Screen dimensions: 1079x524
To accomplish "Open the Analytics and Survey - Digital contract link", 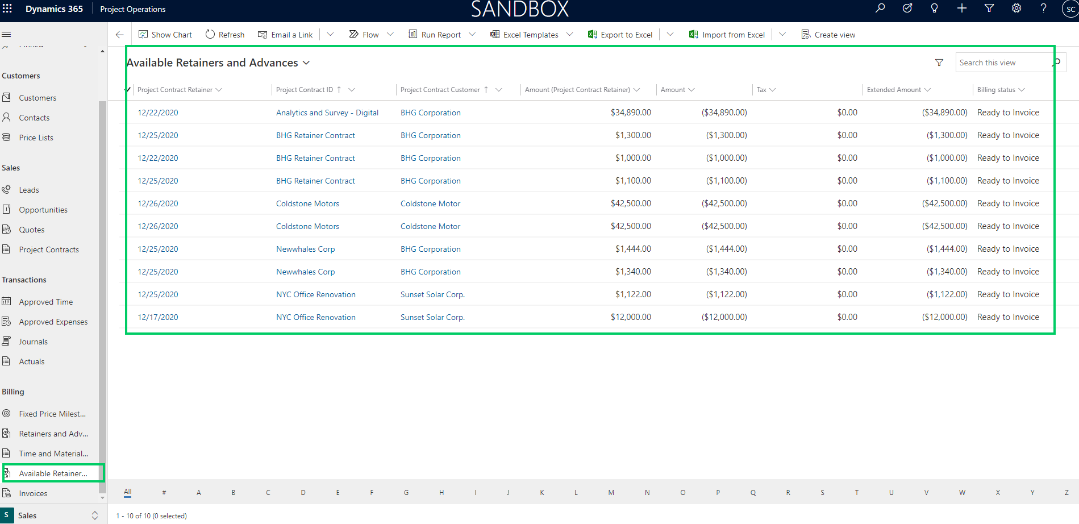I will (327, 113).
